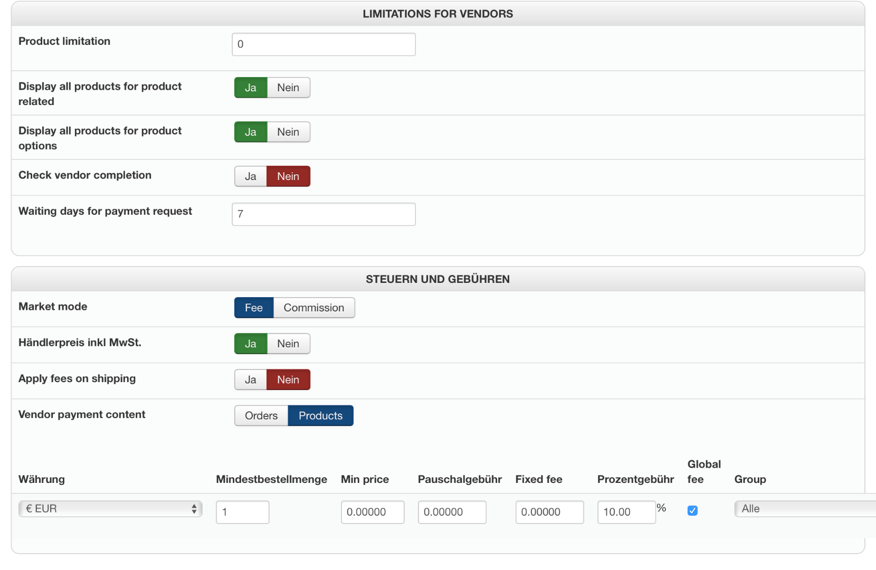Image resolution: width=876 pixels, height=570 pixels.
Task: Edit the Prozentgebühr percentage field
Action: [626, 512]
